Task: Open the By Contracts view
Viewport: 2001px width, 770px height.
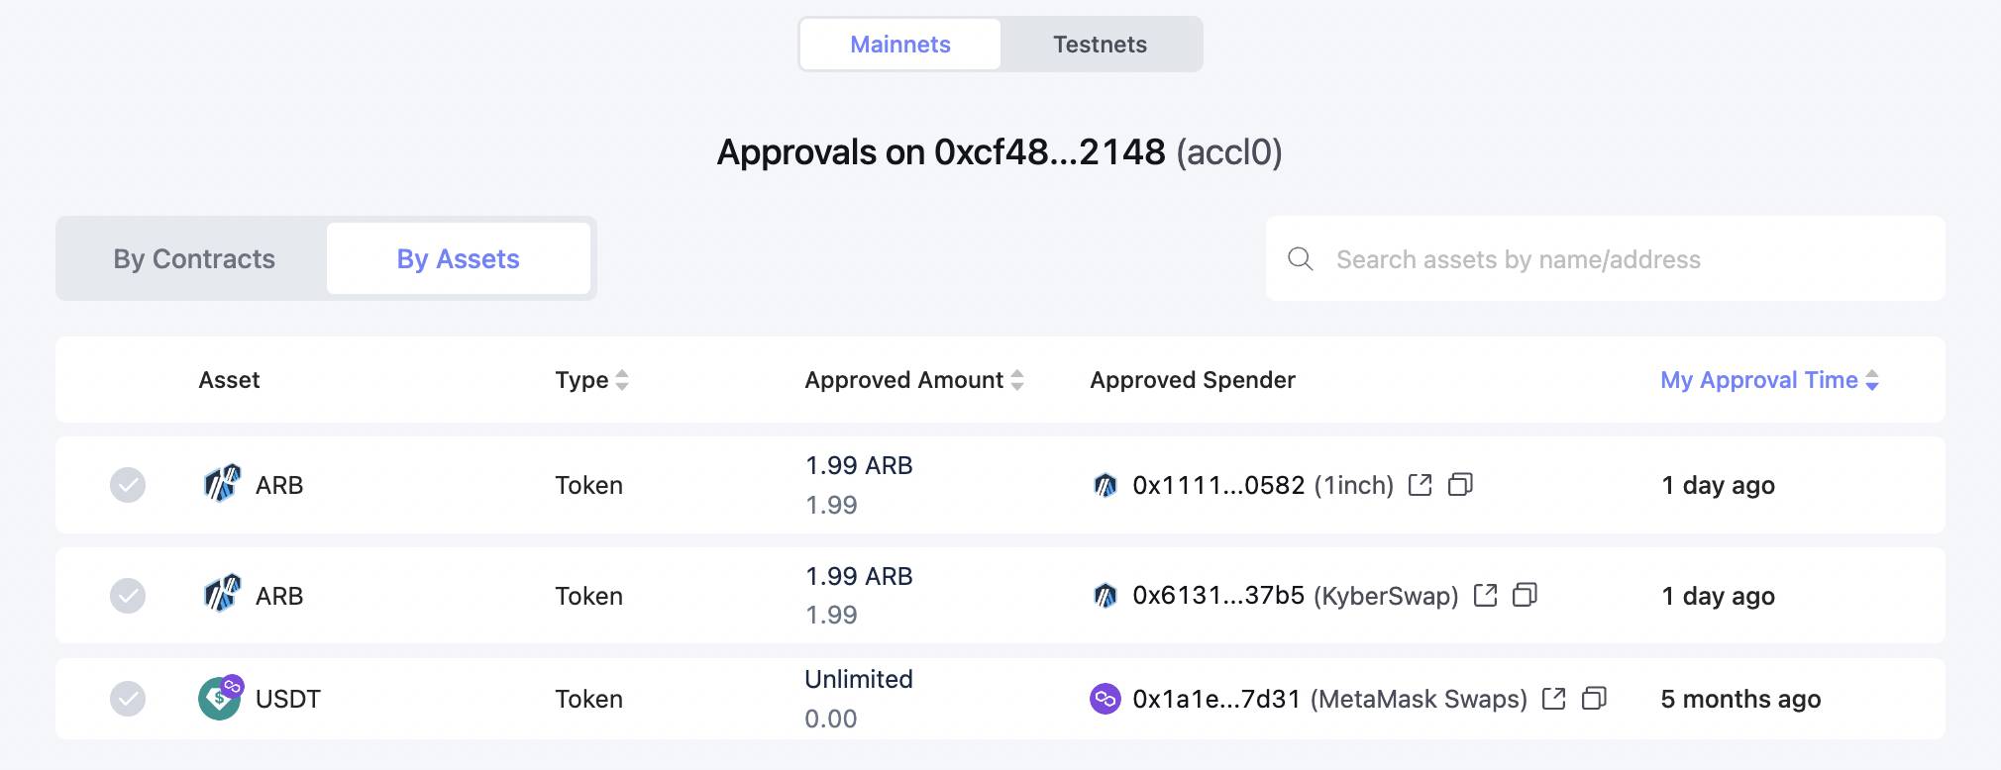Action: [194, 258]
